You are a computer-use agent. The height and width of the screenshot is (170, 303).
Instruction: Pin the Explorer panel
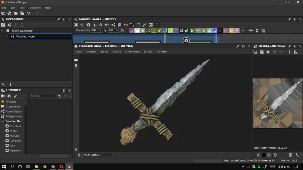[x=59, y=19]
